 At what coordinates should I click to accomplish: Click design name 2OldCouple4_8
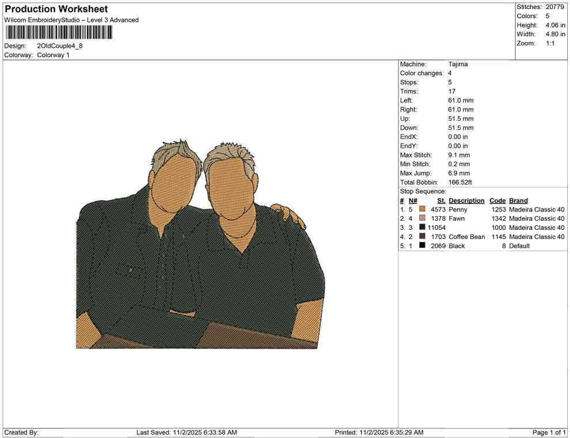click(60, 46)
